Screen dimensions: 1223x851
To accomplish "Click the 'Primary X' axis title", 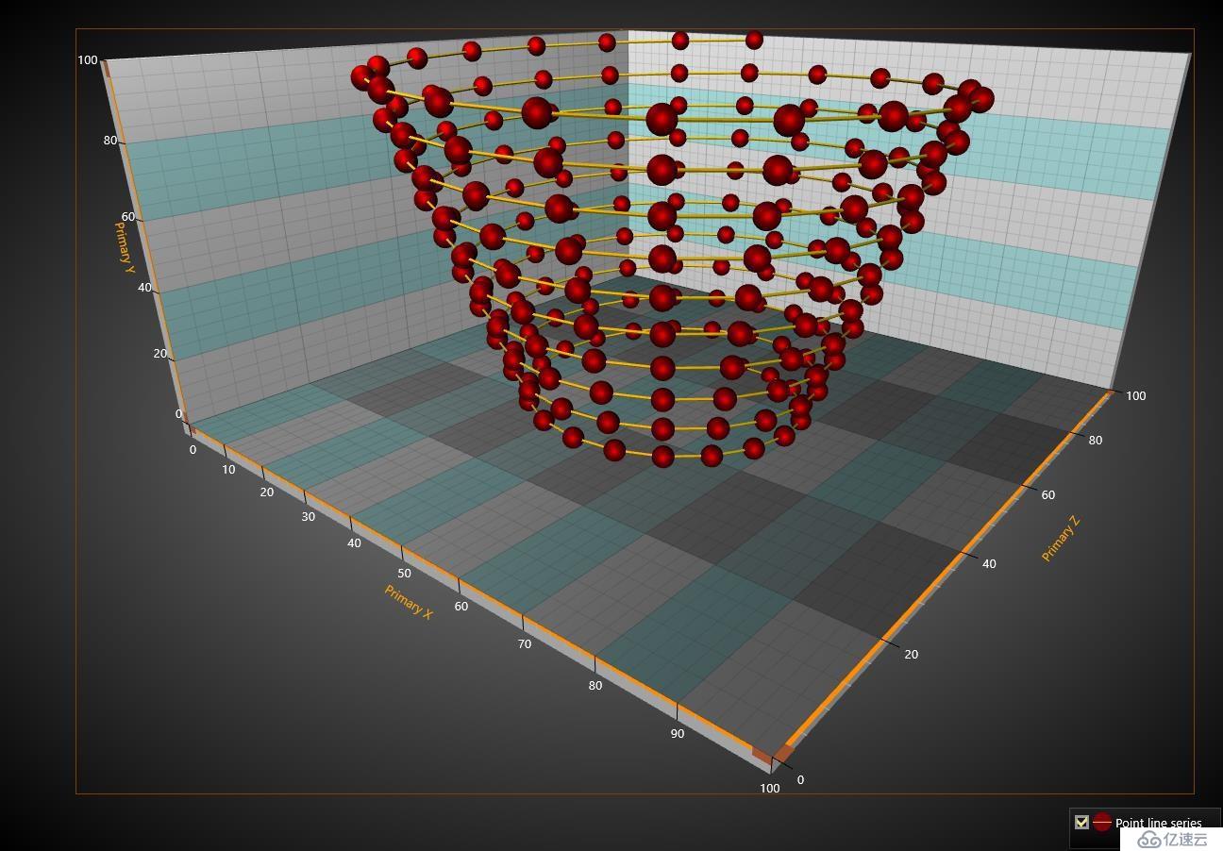I will [409, 602].
